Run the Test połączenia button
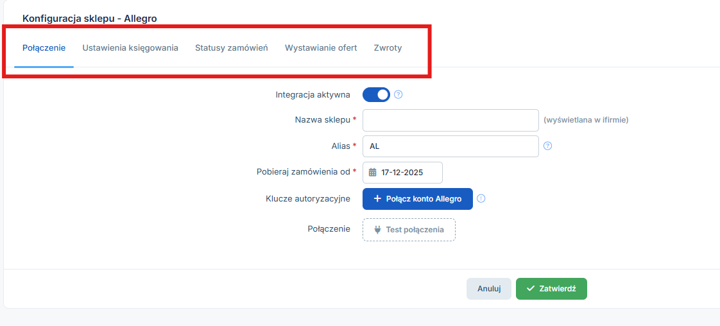The height and width of the screenshot is (326, 720). pyautogui.click(x=409, y=230)
